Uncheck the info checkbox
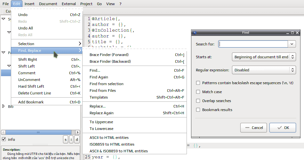Image resolution: width=304 pixels, height=160 pixels. [x=4, y=139]
